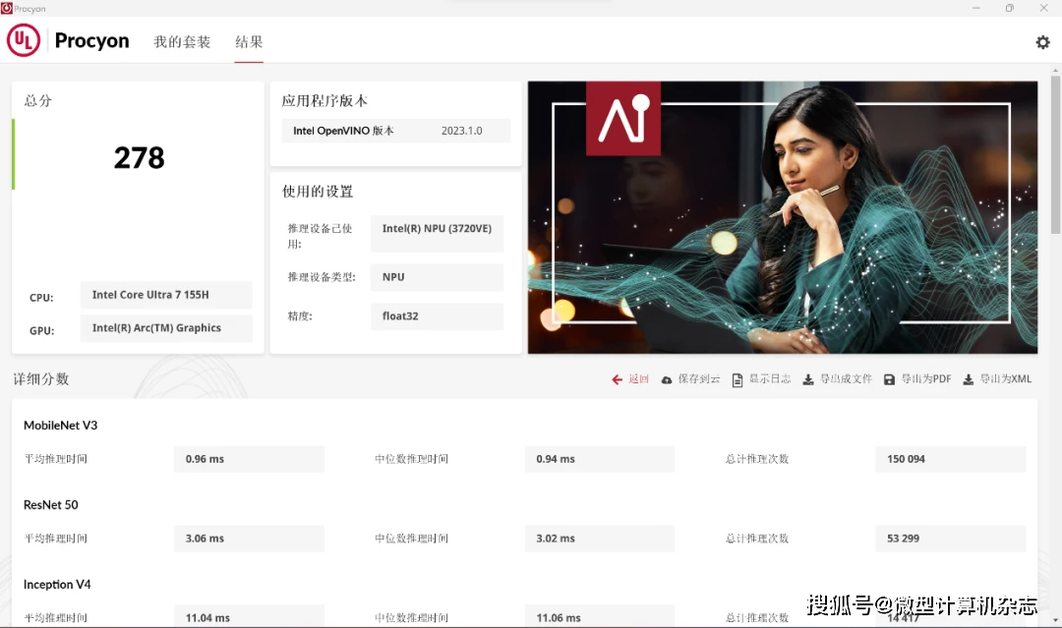The width and height of the screenshot is (1062, 628).
Task: Select the 结果 tab
Action: coord(249,42)
